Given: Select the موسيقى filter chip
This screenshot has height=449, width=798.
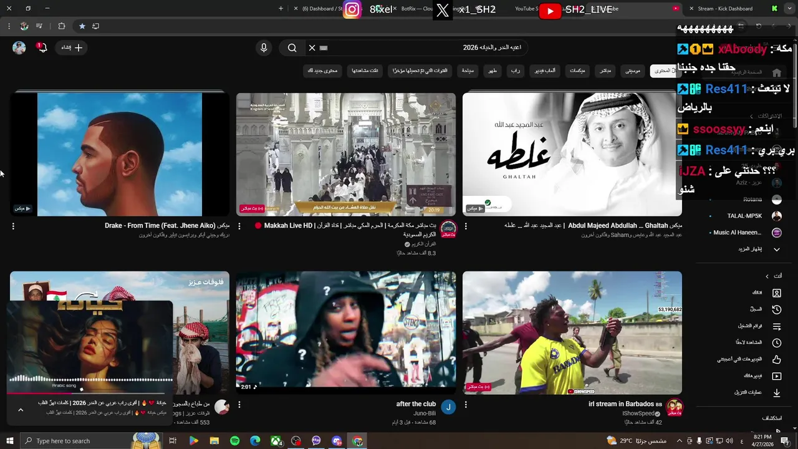Looking at the screenshot, I should pos(633,70).
